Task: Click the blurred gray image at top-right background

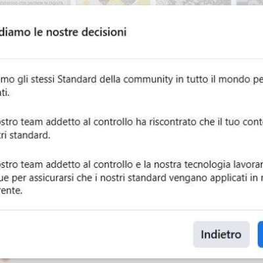Action: tap(250, 3)
